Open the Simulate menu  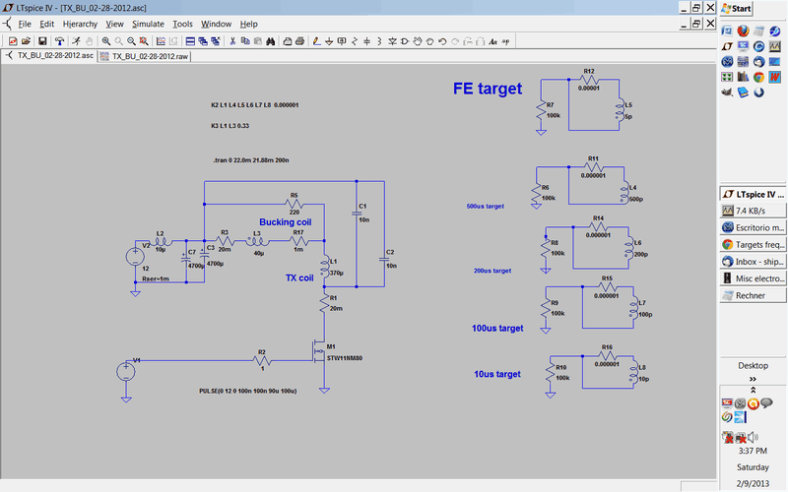tap(149, 23)
